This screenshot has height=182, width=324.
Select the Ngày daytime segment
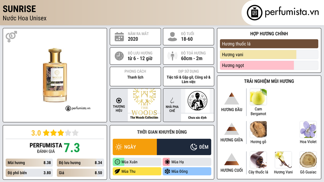(135, 147)
